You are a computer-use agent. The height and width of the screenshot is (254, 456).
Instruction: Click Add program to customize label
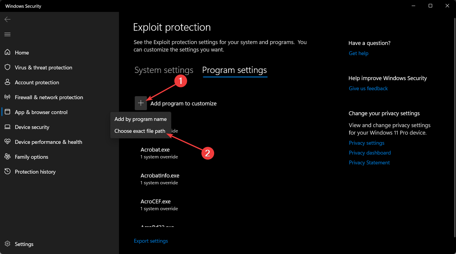pos(184,103)
